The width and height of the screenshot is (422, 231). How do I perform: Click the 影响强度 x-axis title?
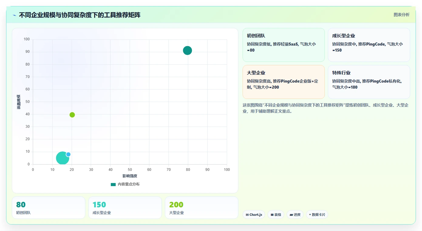pos(130,176)
